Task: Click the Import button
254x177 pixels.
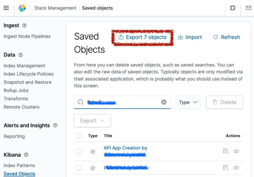Action: coord(190,37)
